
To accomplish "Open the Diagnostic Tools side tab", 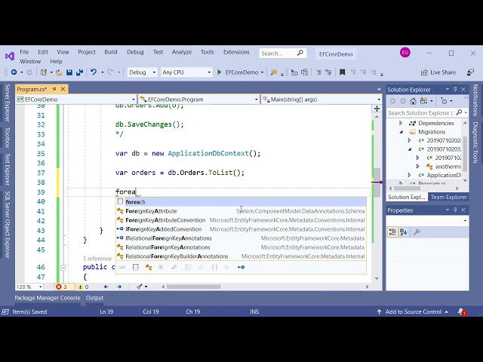I will pyautogui.click(x=475, y=143).
